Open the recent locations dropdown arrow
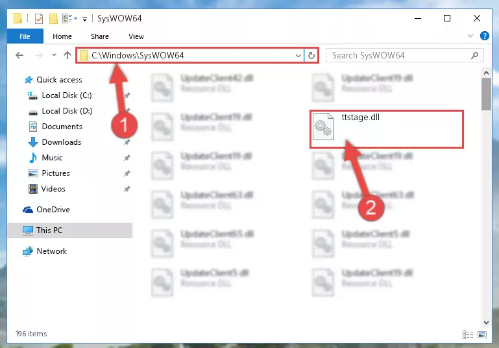 (x=54, y=55)
